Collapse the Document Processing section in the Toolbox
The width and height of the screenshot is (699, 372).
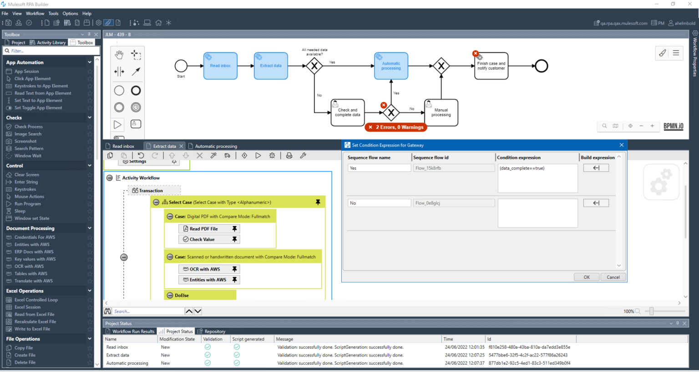pos(90,228)
